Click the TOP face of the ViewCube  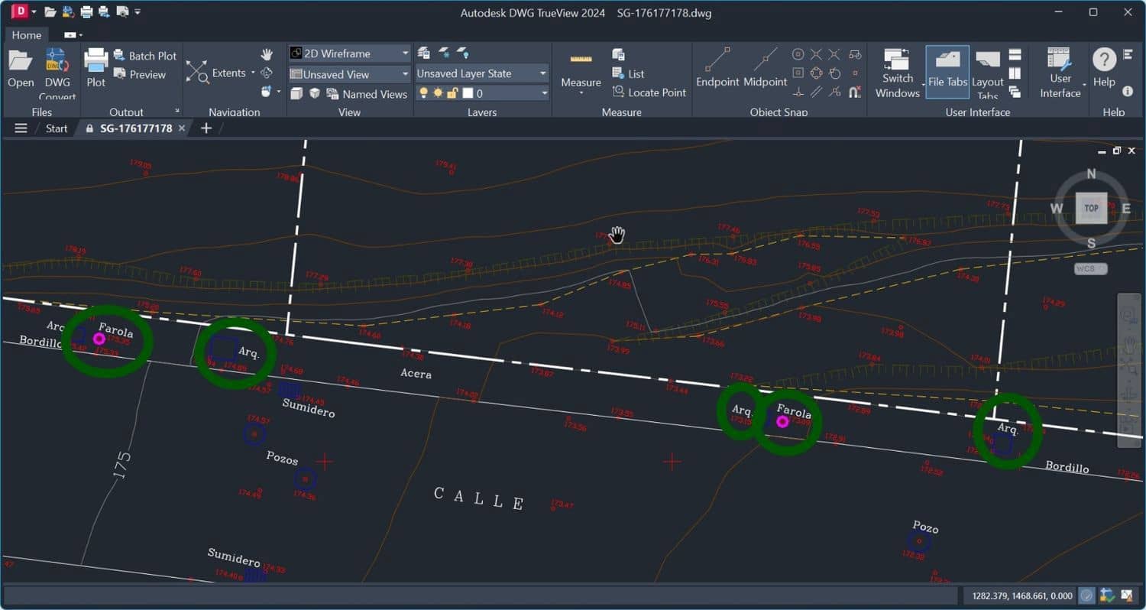tap(1090, 208)
